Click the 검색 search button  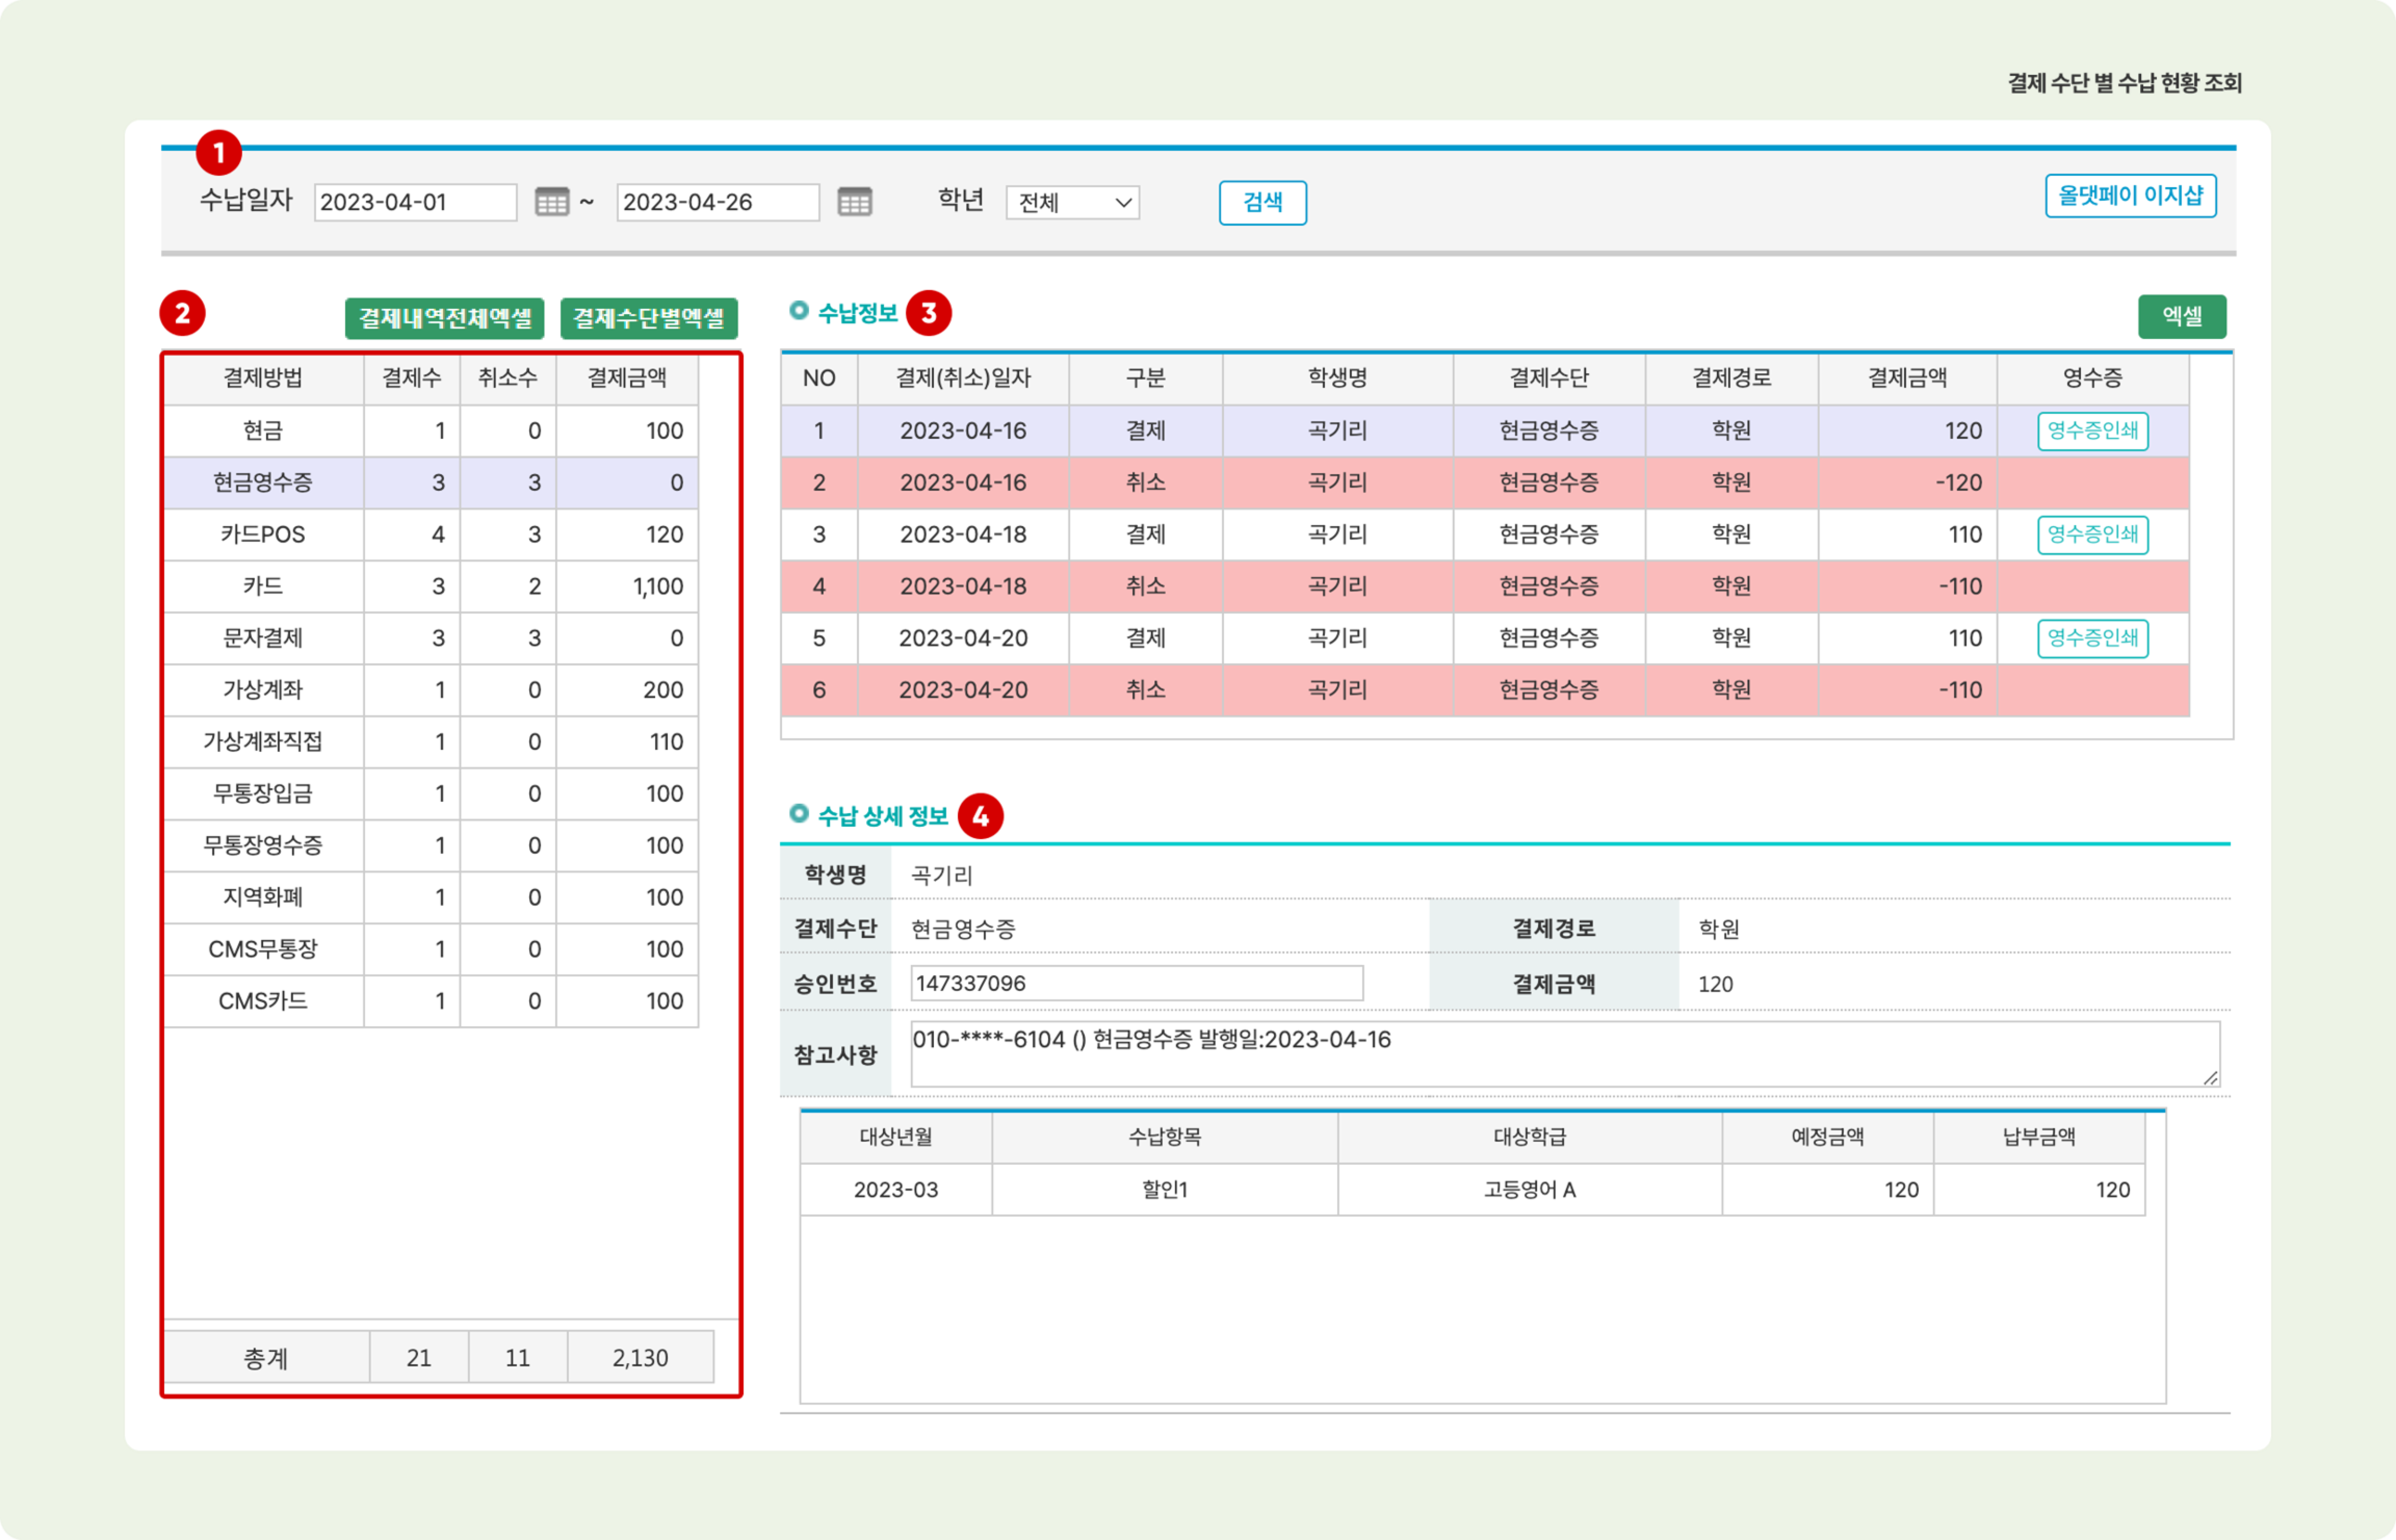point(1262,203)
